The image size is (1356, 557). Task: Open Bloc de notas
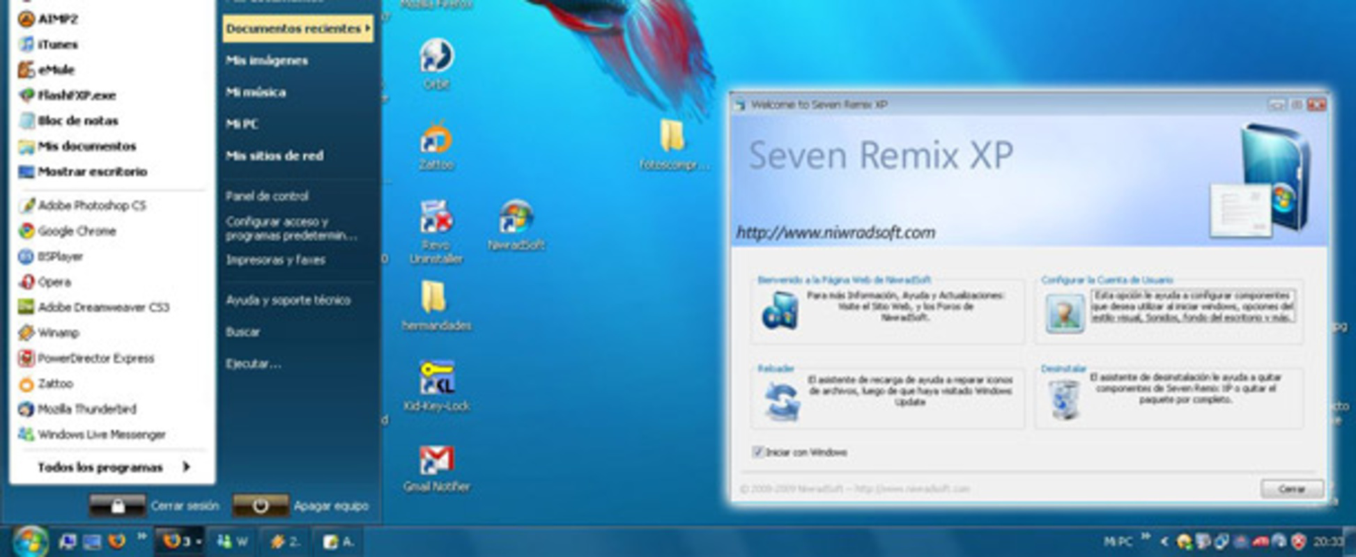pyautogui.click(x=68, y=120)
